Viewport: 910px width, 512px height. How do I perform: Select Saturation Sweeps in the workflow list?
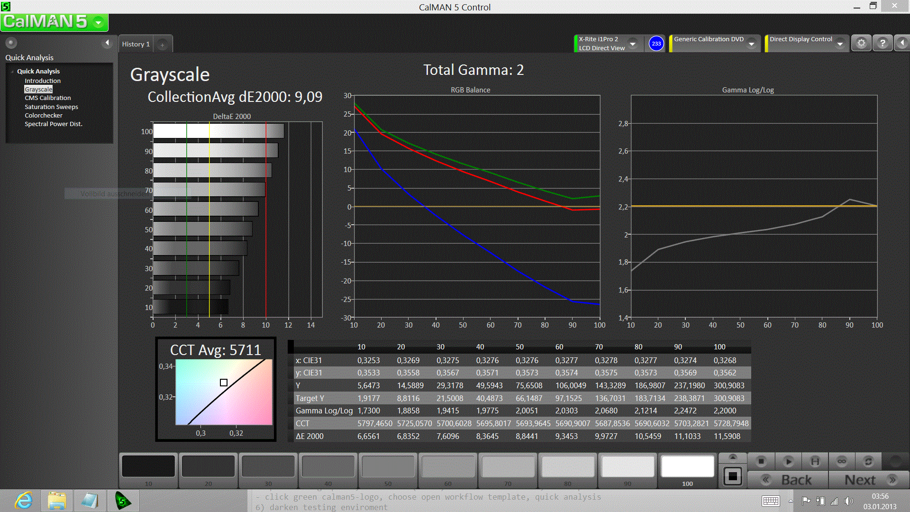[51, 107]
